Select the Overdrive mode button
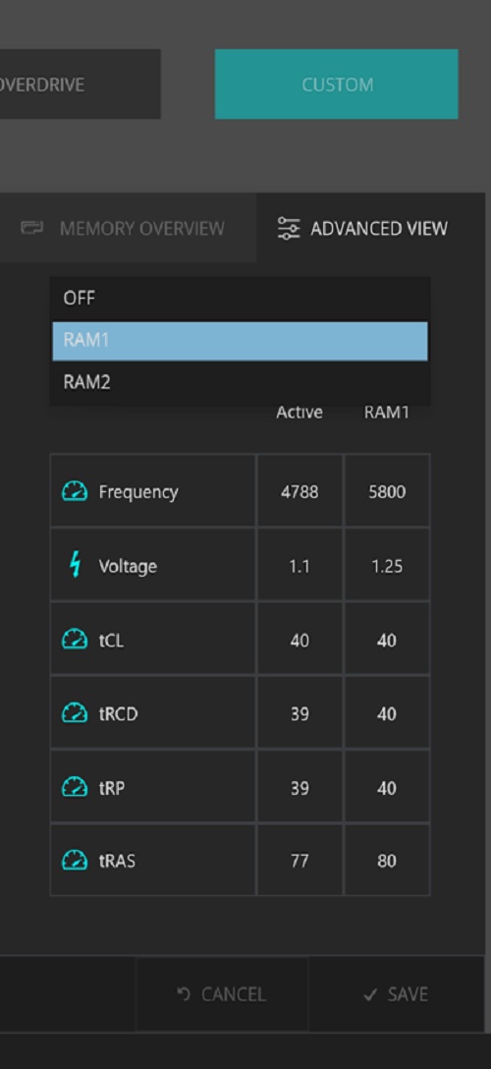 (x=81, y=84)
